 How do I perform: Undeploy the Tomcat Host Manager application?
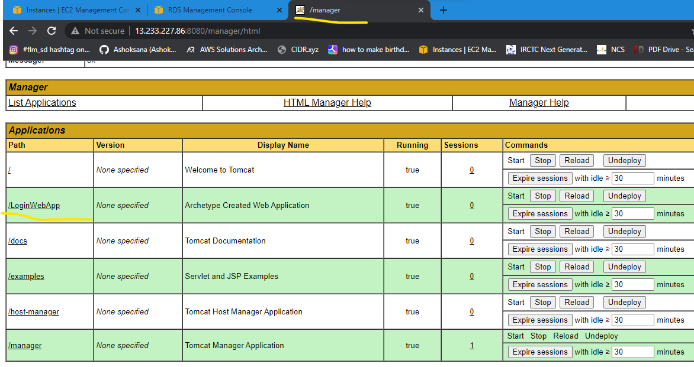click(625, 303)
